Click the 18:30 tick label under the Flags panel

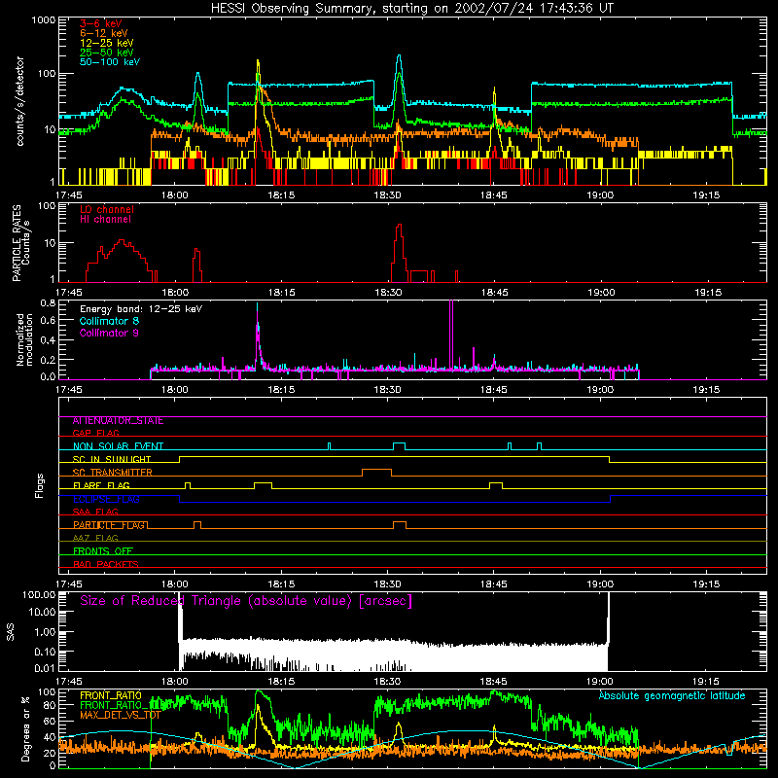click(387, 584)
